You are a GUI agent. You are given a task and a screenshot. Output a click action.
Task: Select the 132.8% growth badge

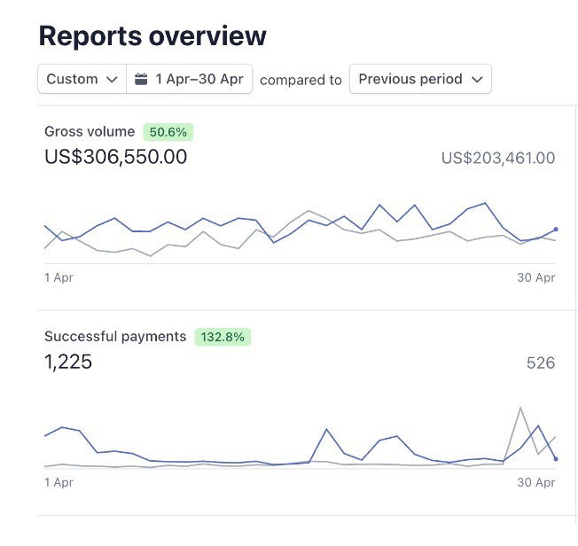pyautogui.click(x=223, y=337)
